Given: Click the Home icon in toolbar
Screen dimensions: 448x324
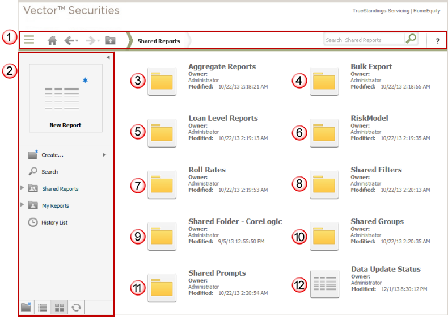Looking at the screenshot, I should (52, 40).
